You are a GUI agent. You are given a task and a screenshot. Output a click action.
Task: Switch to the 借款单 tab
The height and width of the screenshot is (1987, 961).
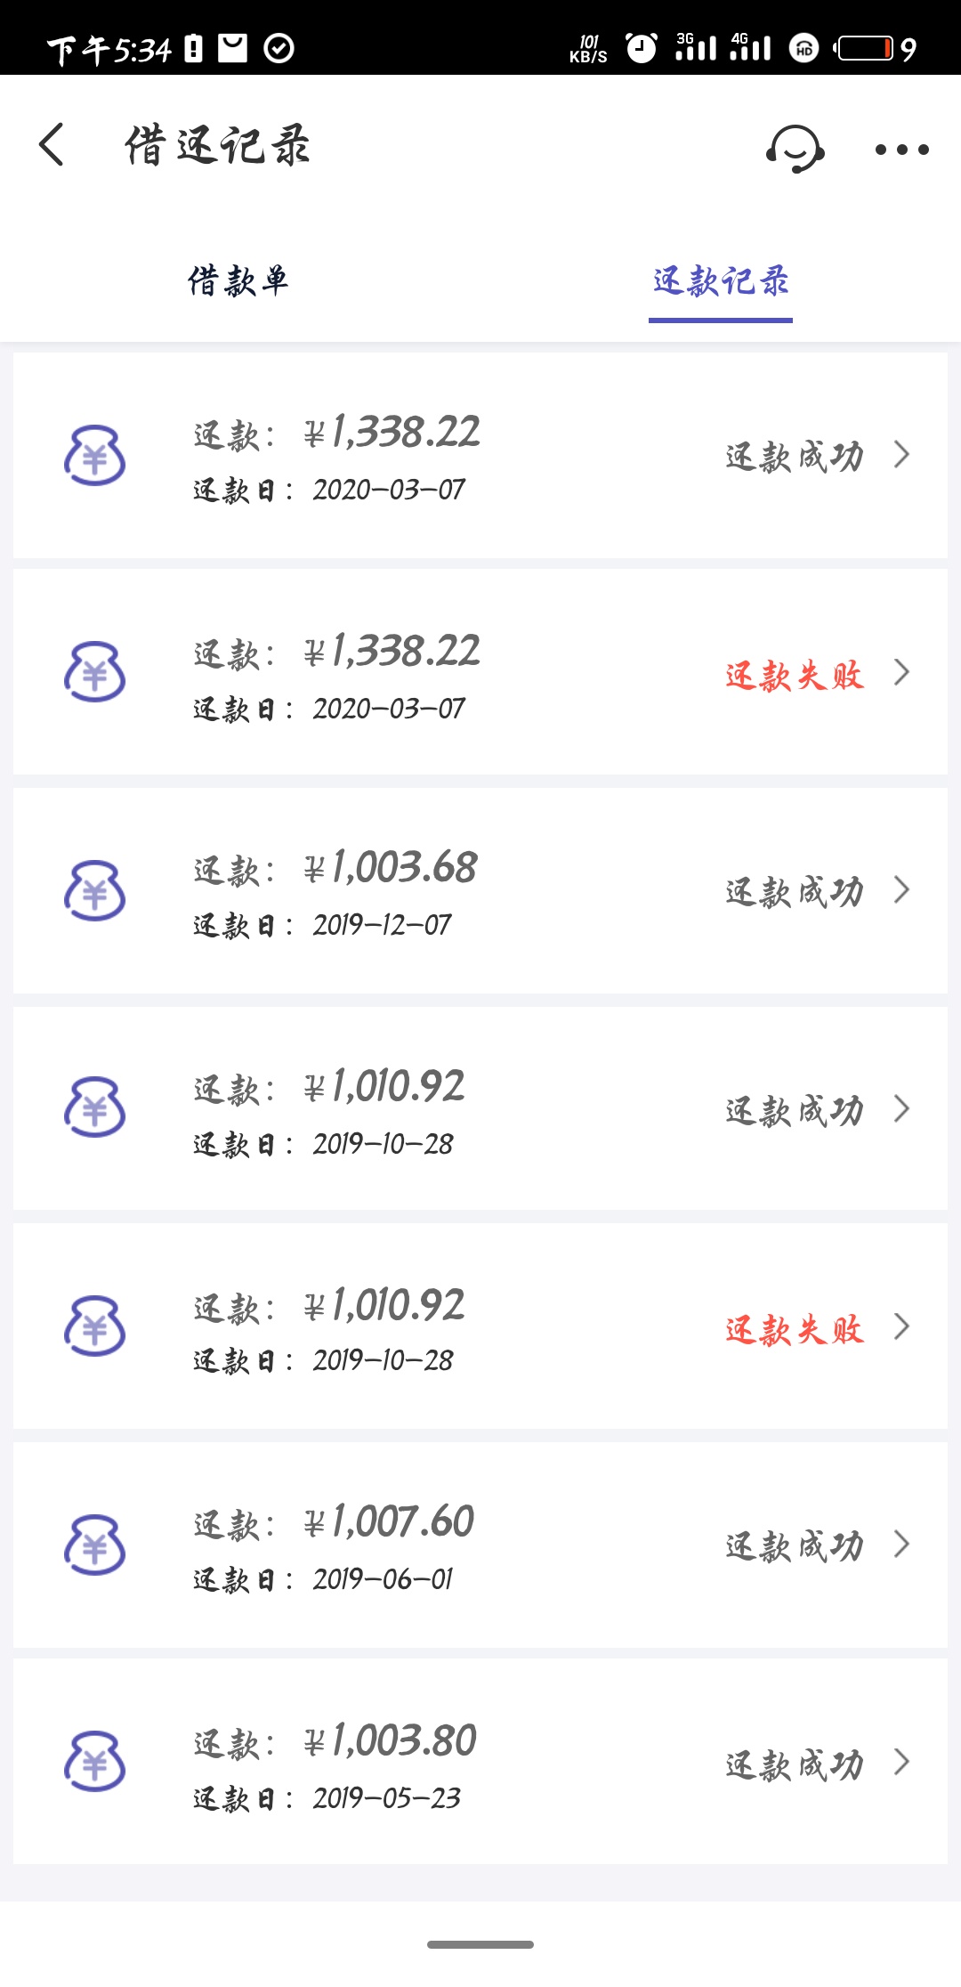tap(238, 281)
